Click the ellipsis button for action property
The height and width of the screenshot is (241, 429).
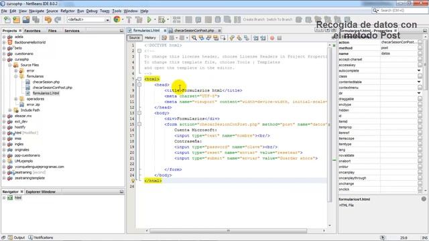click(x=420, y=42)
